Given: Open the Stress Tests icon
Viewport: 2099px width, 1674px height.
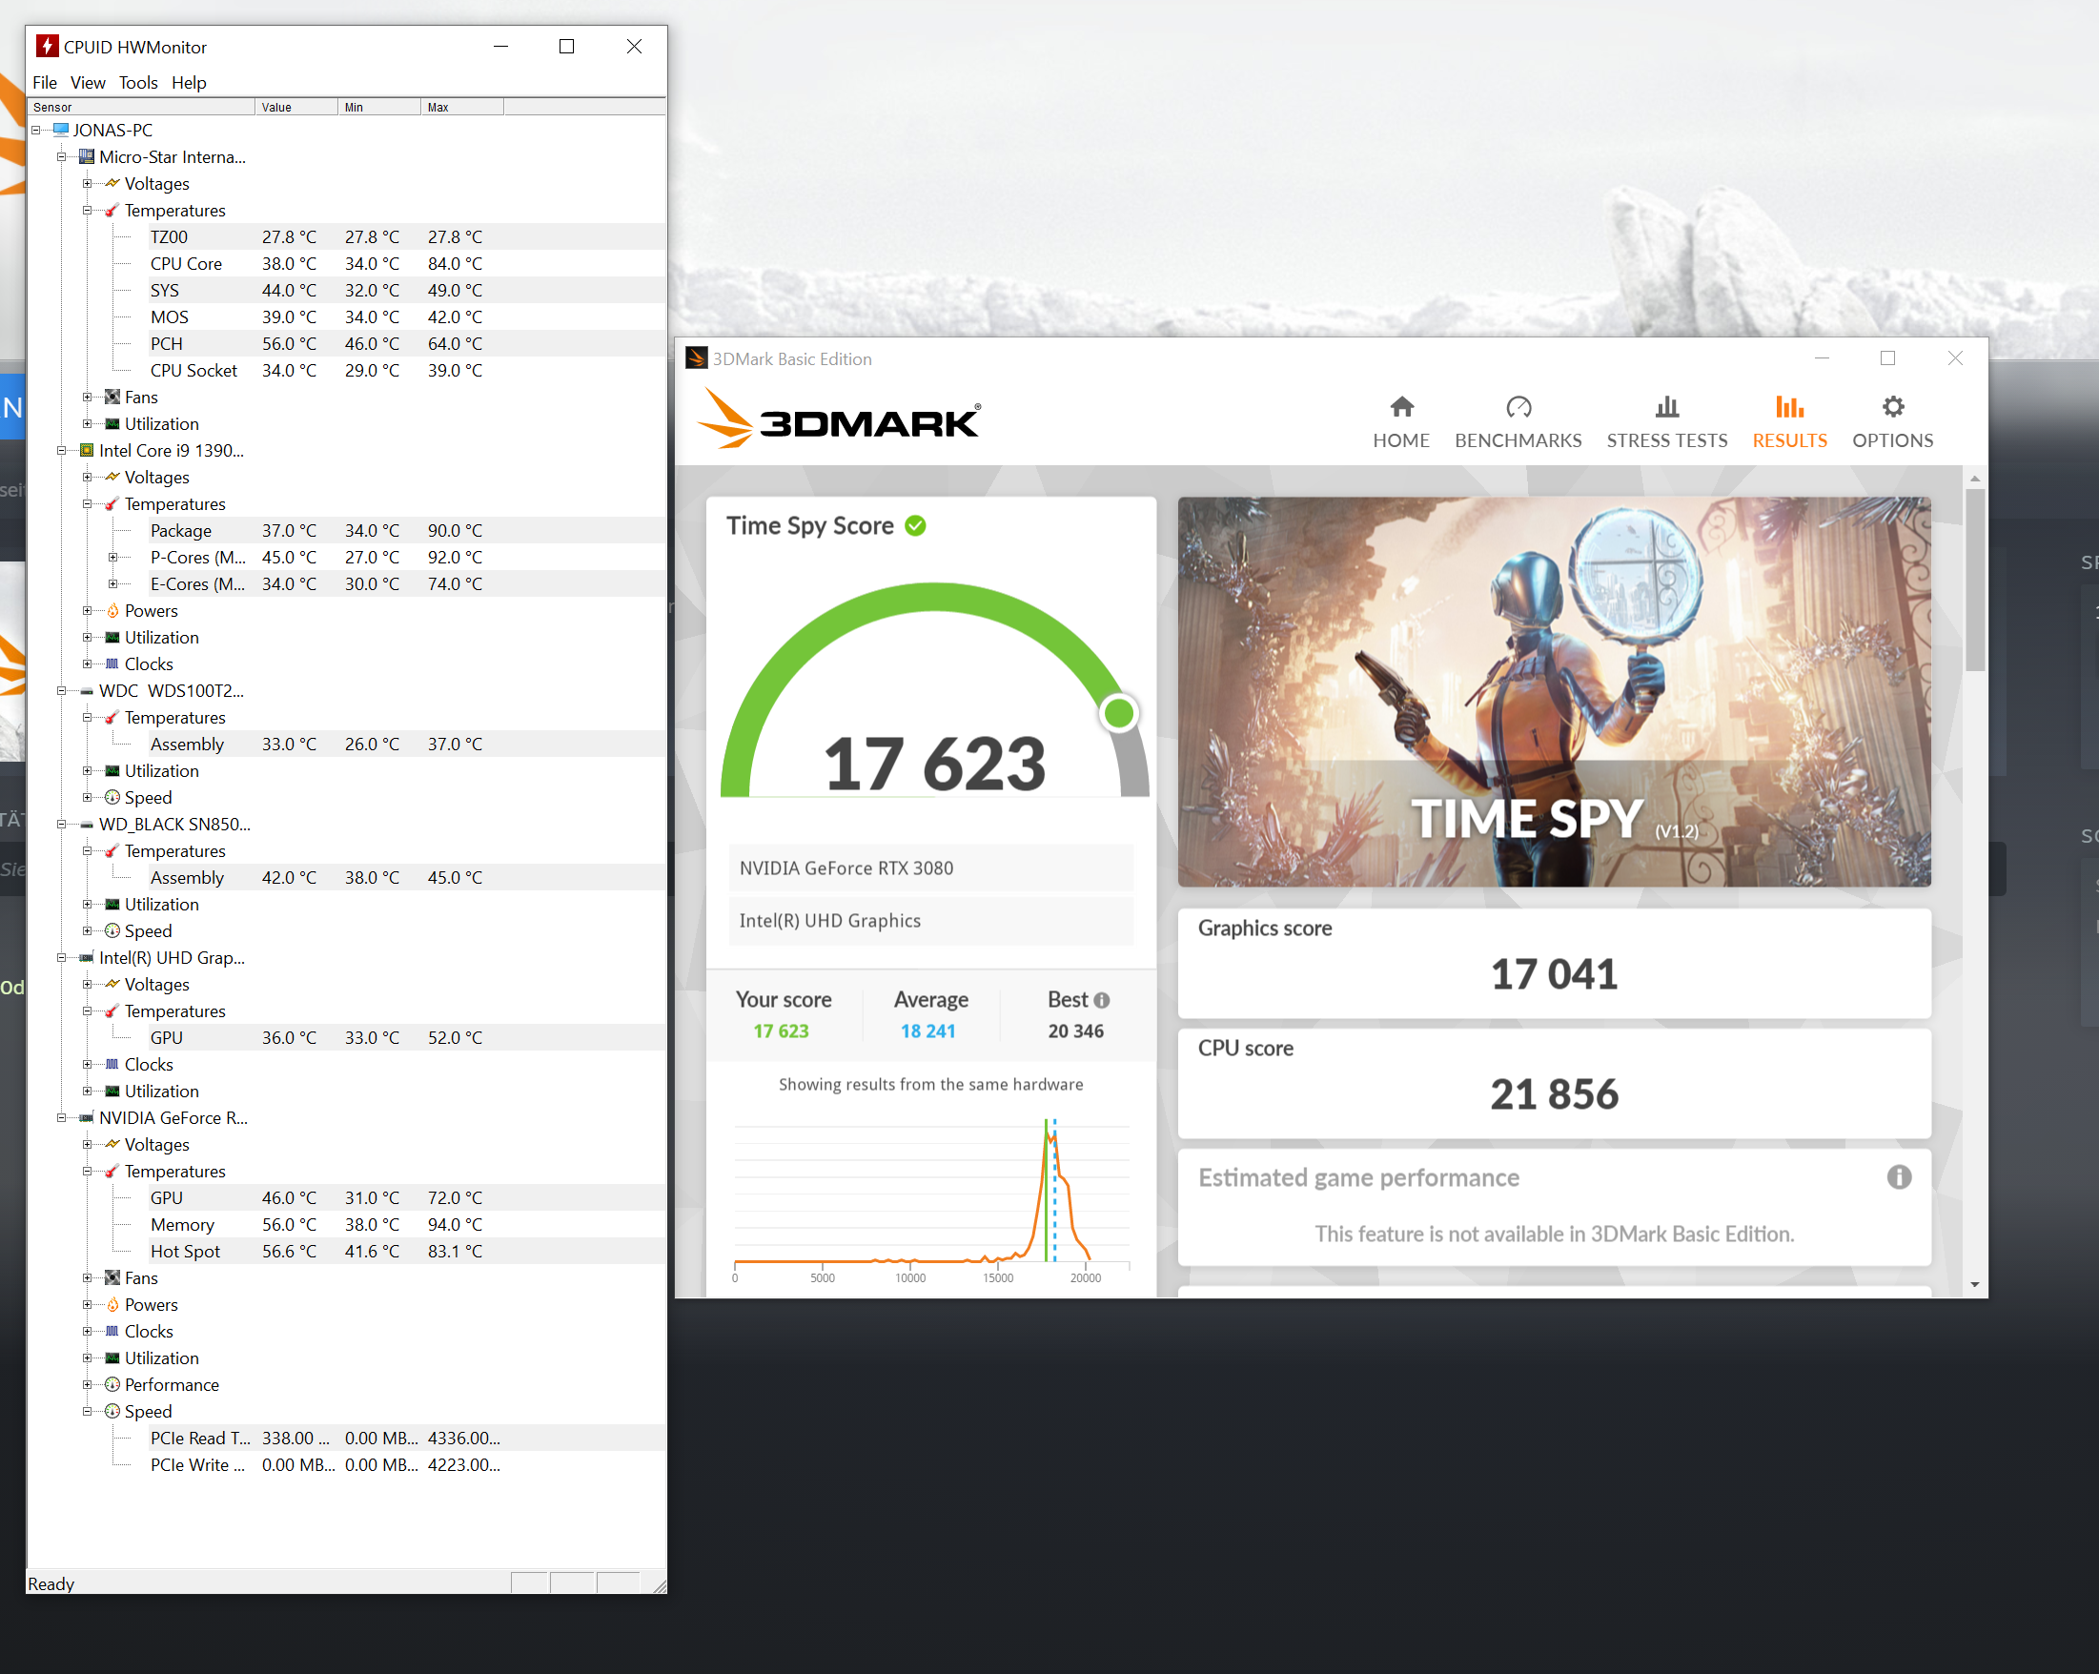Looking at the screenshot, I should click(x=1666, y=407).
